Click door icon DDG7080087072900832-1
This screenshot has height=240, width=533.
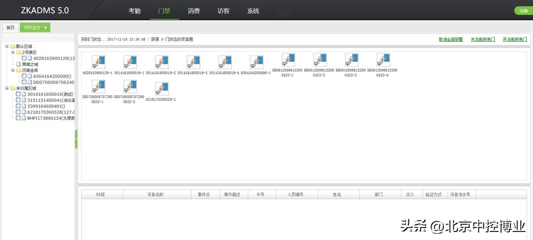(x=98, y=86)
